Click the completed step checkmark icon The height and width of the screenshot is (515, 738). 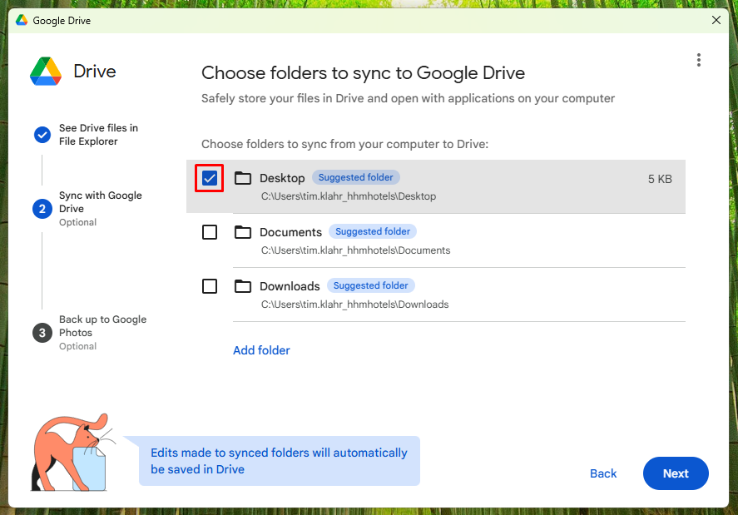(42, 135)
